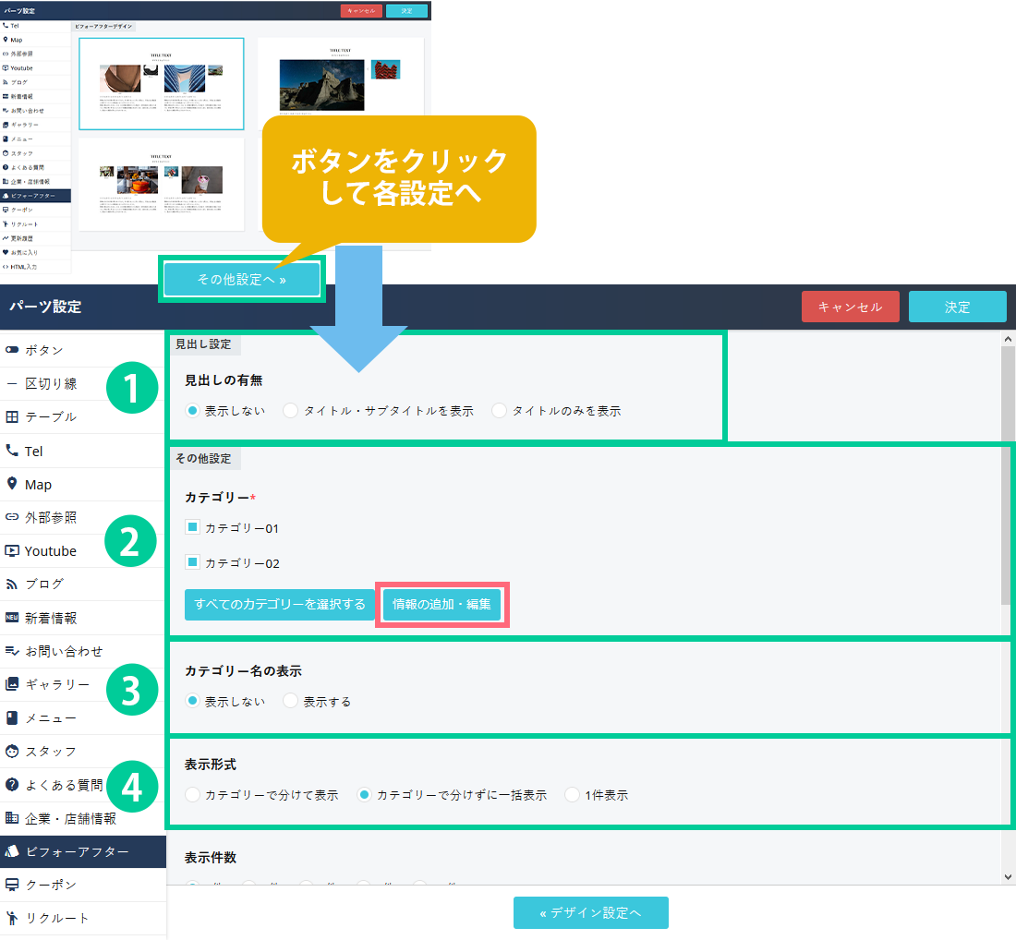Go back via « デザイン設定へ button

(x=590, y=912)
